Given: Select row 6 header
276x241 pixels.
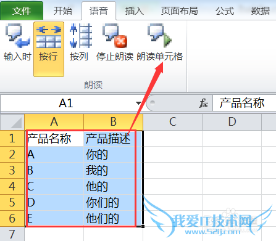Looking at the screenshot, I should 12,218.
